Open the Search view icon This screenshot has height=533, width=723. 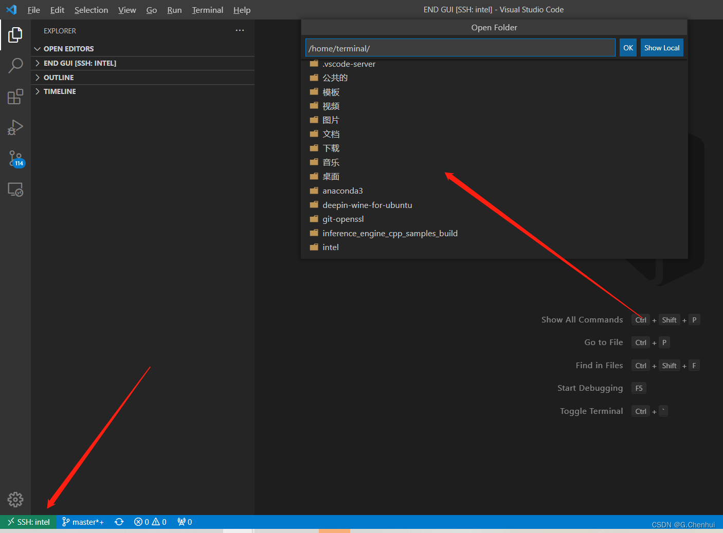click(15, 66)
